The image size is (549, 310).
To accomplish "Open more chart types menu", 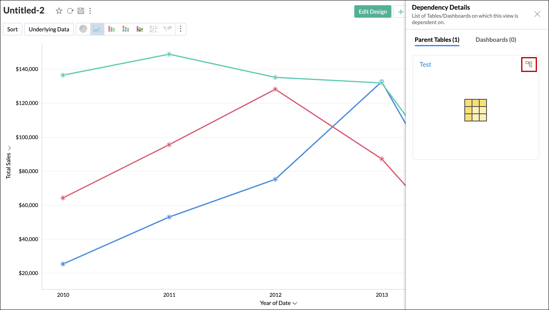I will click(181, 29).
